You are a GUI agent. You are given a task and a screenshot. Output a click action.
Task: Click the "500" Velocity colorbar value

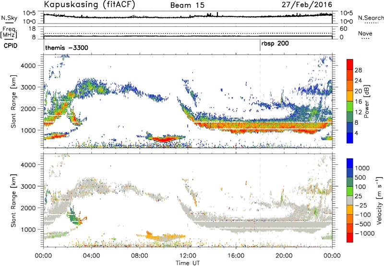click(360, 177)
